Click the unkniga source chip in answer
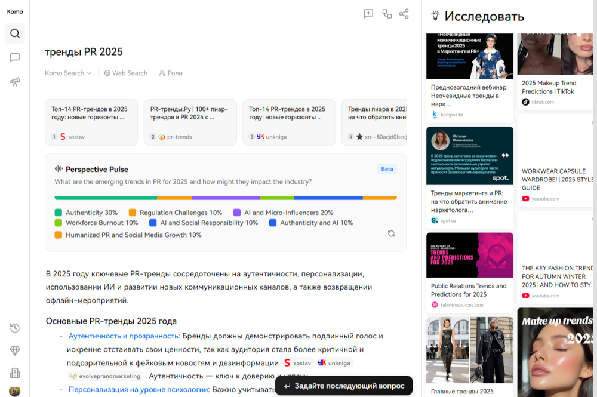Screen dimensions: 597x397 334,363
